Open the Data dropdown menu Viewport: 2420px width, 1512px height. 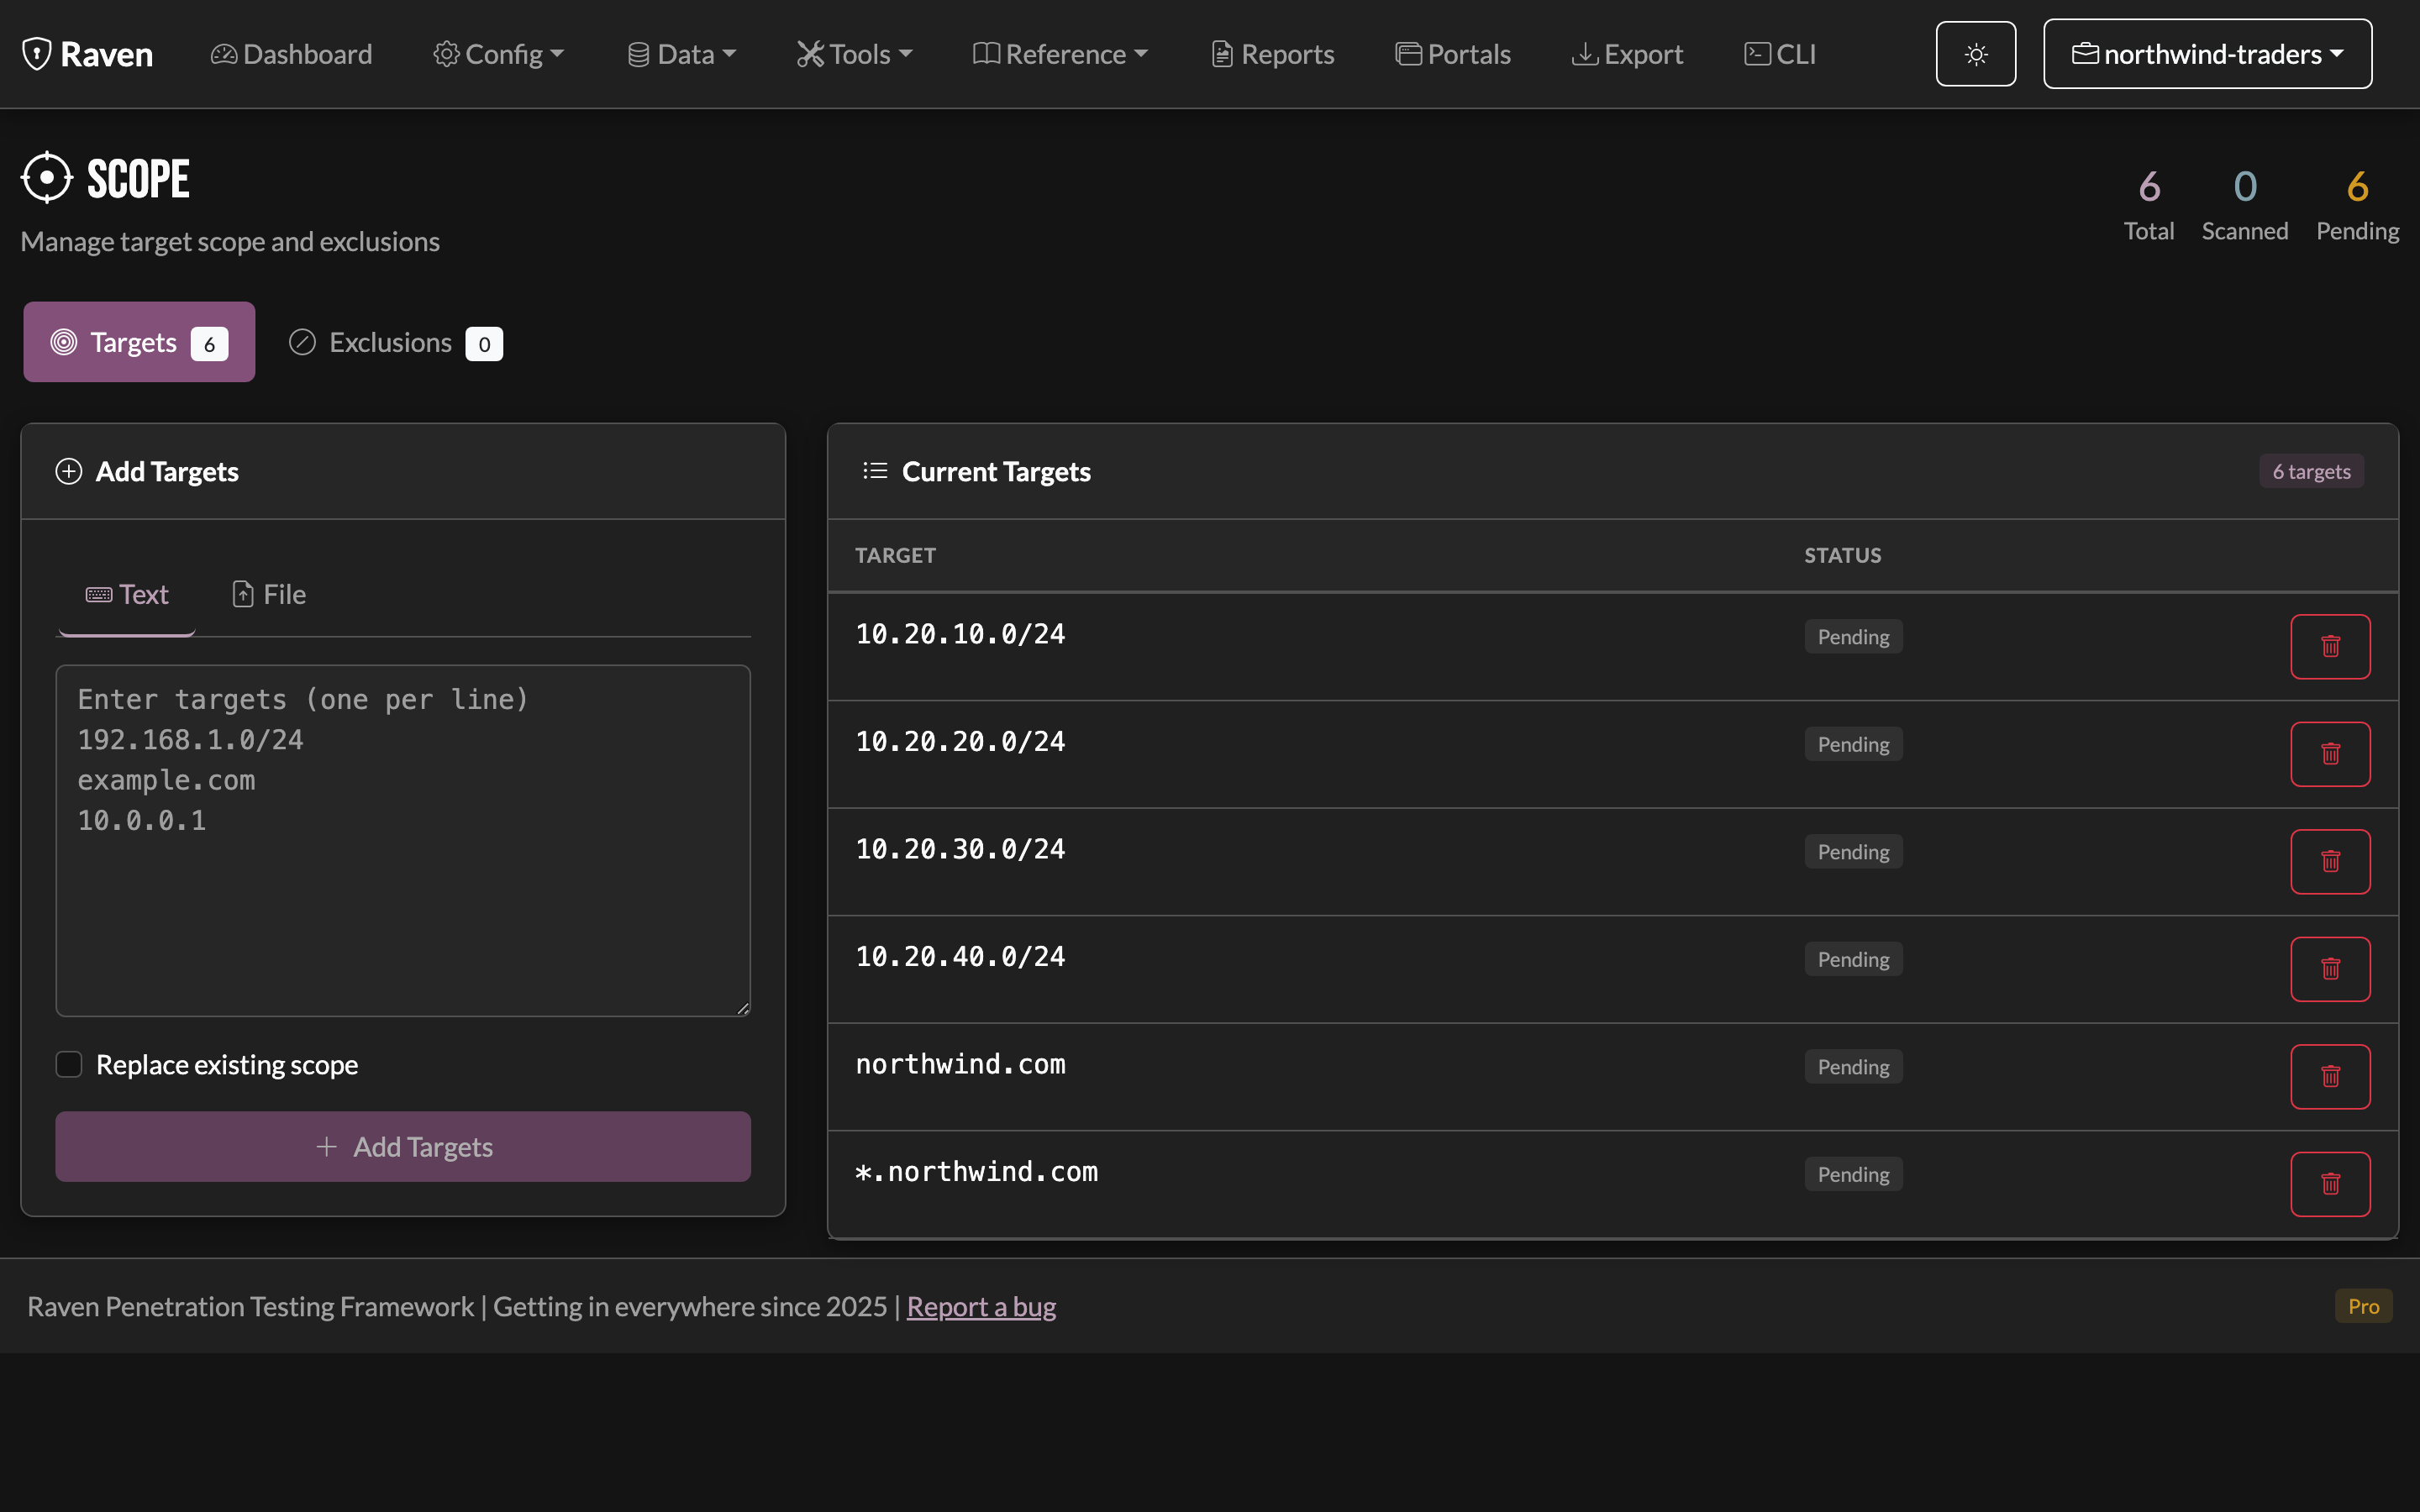click(682, 54)
